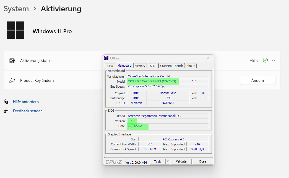Screen dimensions: 289x178
Task: Click BIOS Brand American Megatrends field
Action: pos(168,116)
